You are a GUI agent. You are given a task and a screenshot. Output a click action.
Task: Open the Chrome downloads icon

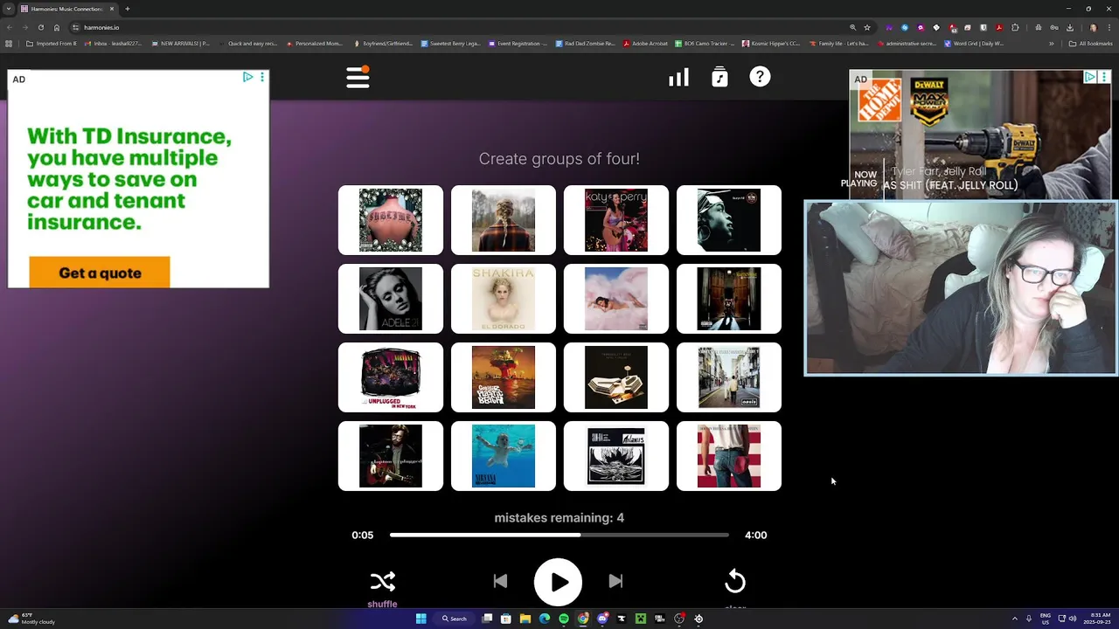point(1070,27)
